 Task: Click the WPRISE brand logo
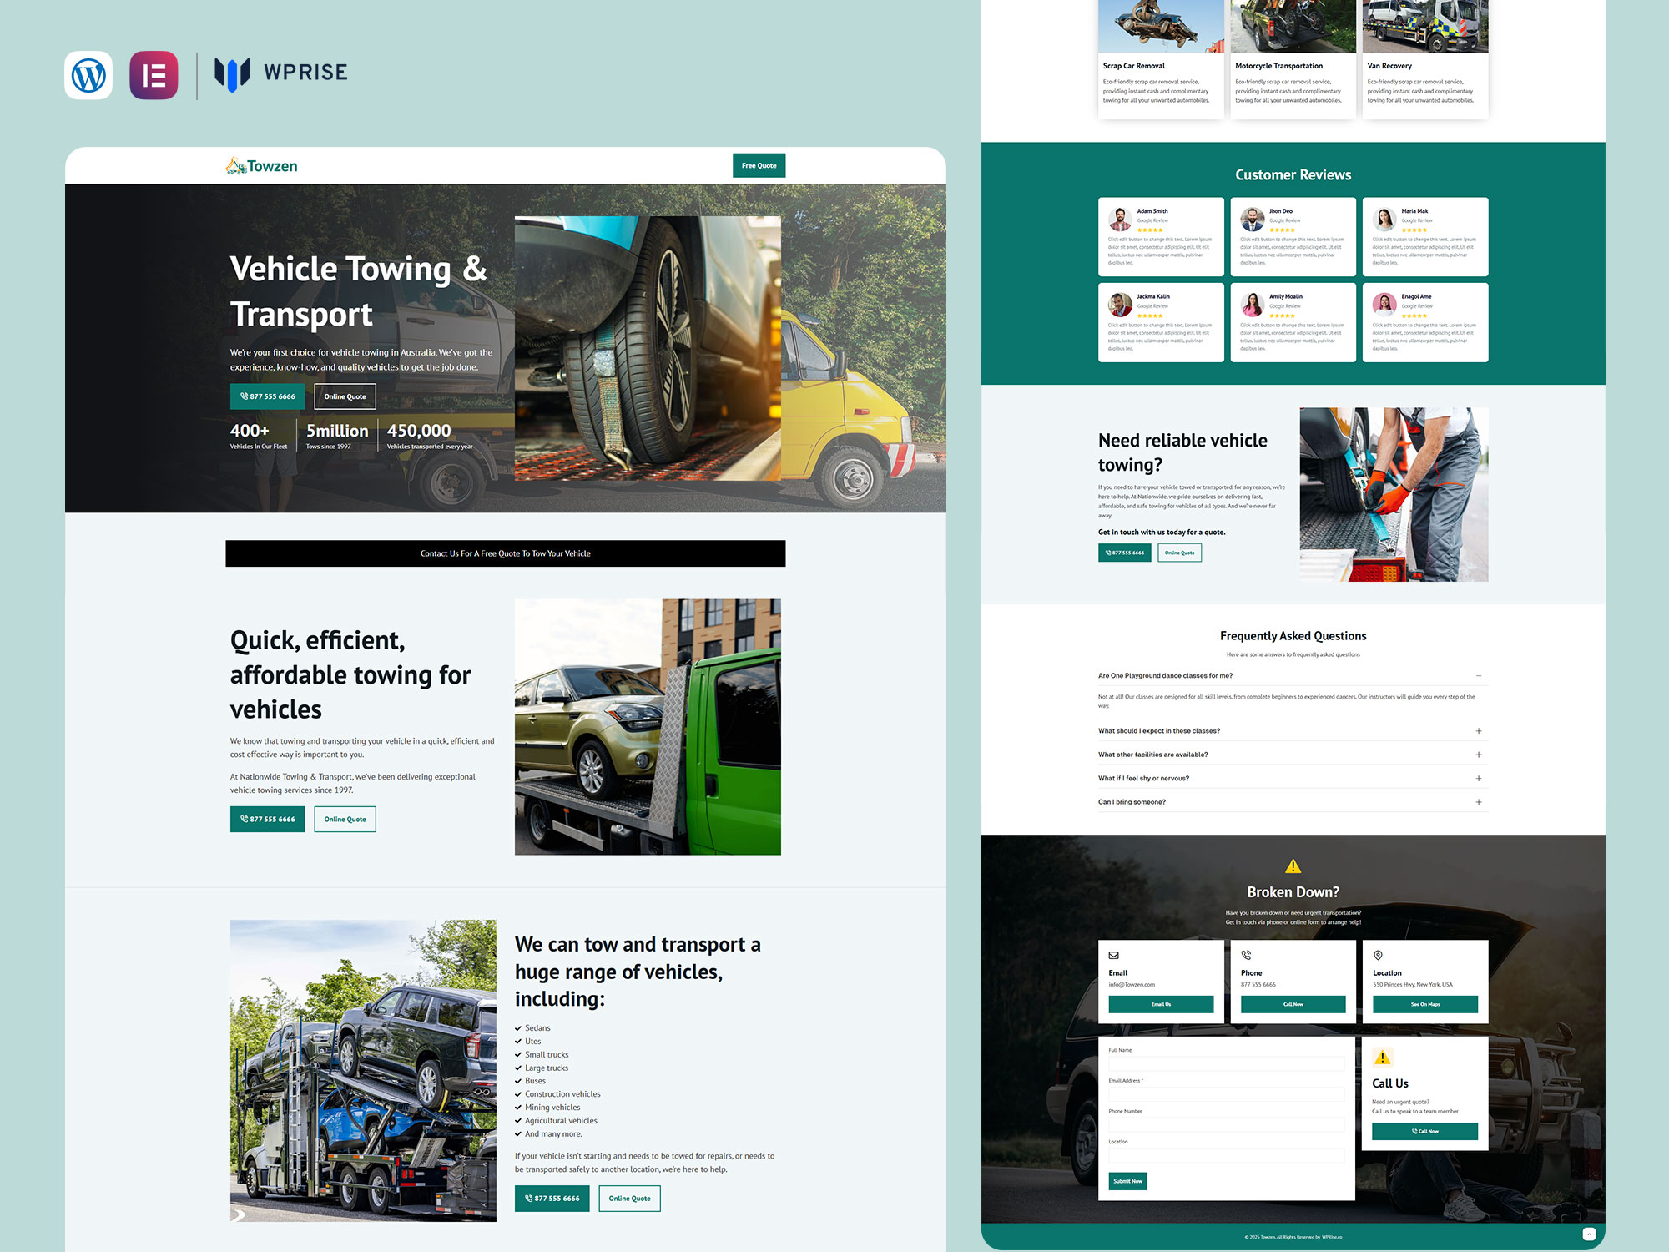(x=281, y=73)
